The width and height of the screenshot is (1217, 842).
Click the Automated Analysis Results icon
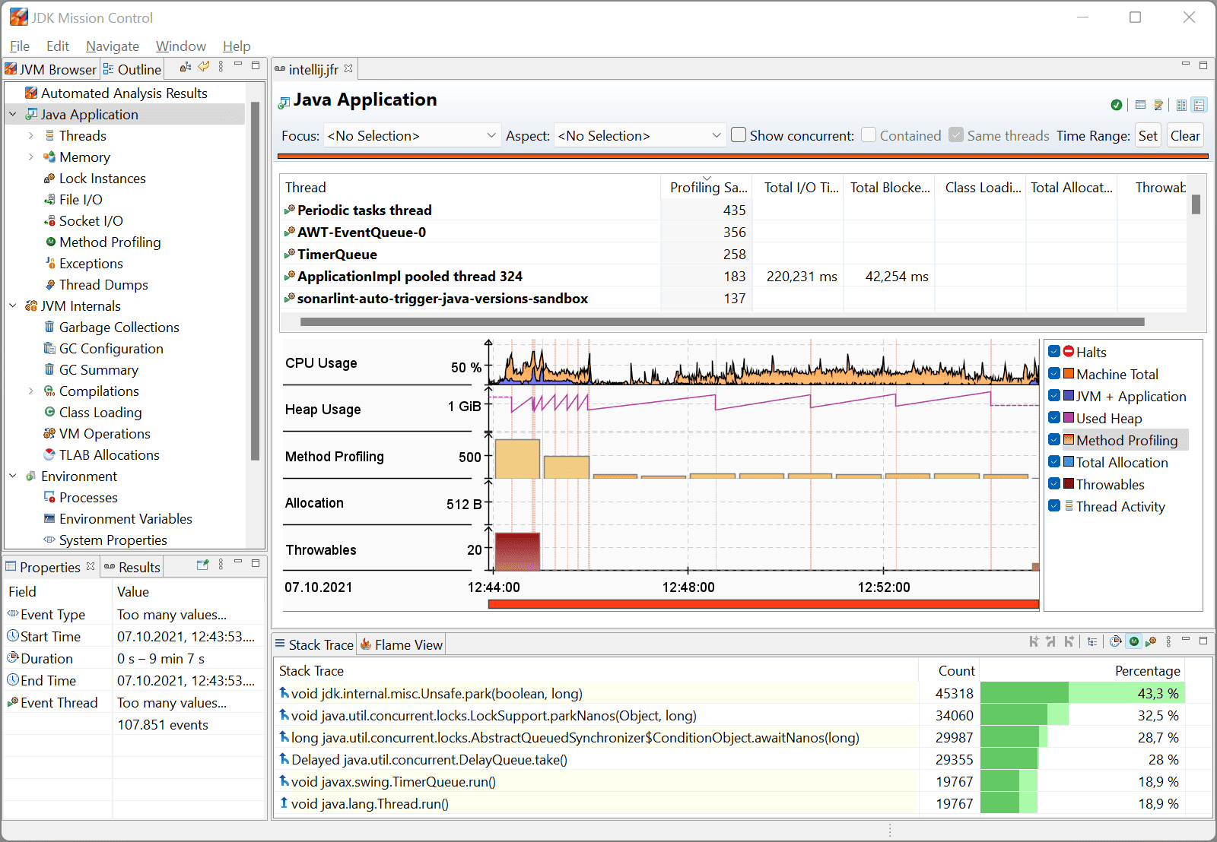pos(31,93)
